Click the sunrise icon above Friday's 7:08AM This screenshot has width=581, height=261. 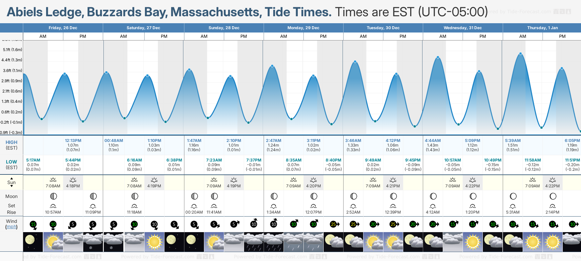(53, 180)
